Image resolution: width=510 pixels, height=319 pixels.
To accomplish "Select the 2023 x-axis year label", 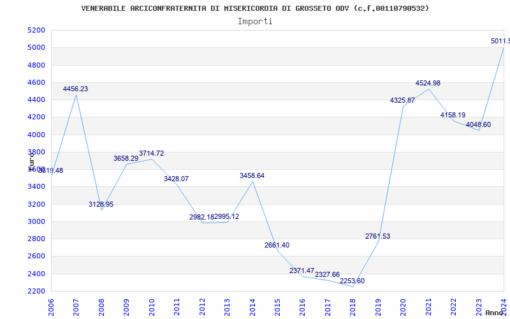I will 479,308.
